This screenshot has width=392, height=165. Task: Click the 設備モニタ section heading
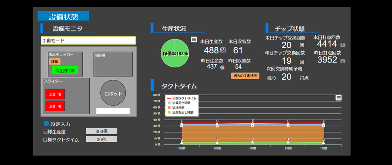coord(67,28)
